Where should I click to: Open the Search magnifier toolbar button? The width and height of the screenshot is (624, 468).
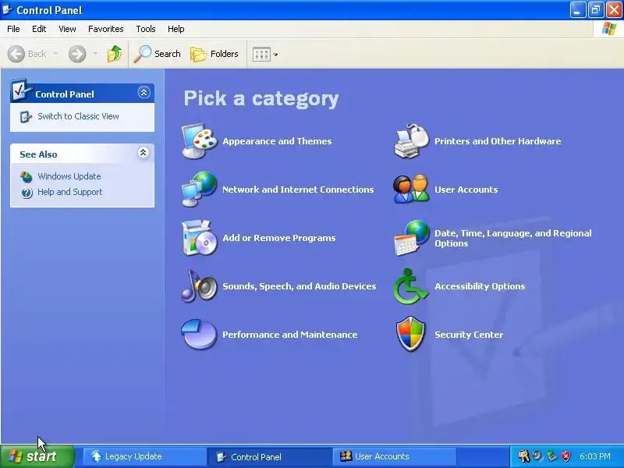pos(157,54)
